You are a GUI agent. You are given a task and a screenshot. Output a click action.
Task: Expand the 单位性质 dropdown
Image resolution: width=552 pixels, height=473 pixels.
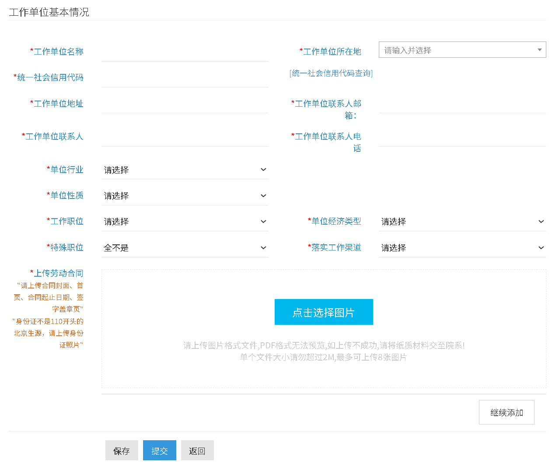(x=185, y=196)
